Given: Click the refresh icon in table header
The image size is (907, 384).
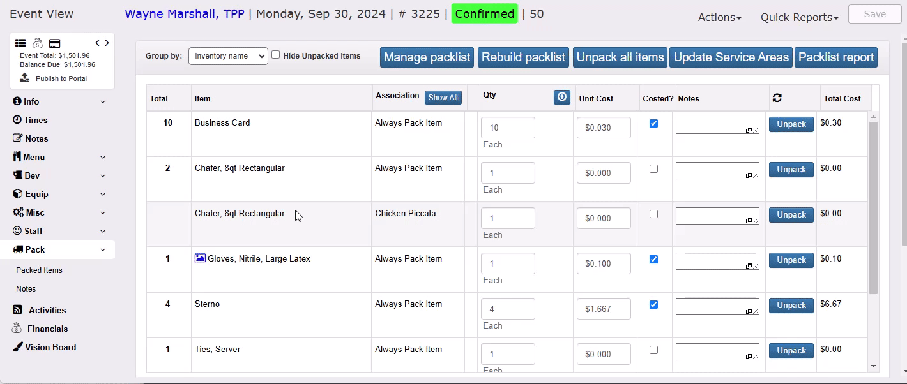Looking at the screenshot, I should pos(777,98).
